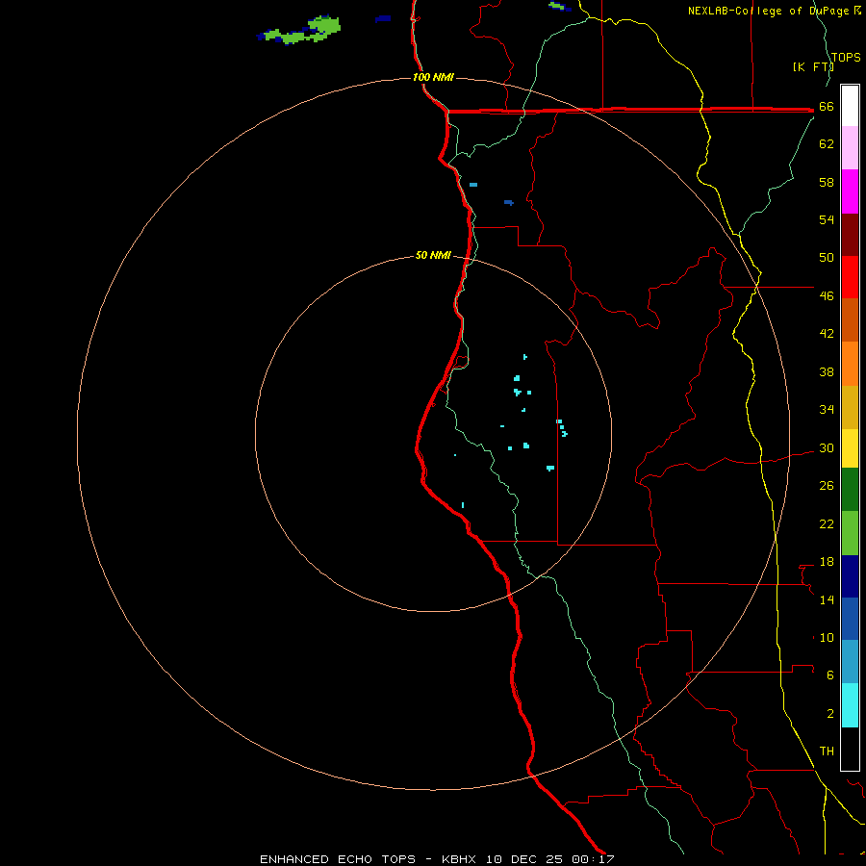Click the ENHANCED ECHO TOPS caption
The width and height of the screenshot is (866, 866).
pyautogui.click(x=337, y=859)
